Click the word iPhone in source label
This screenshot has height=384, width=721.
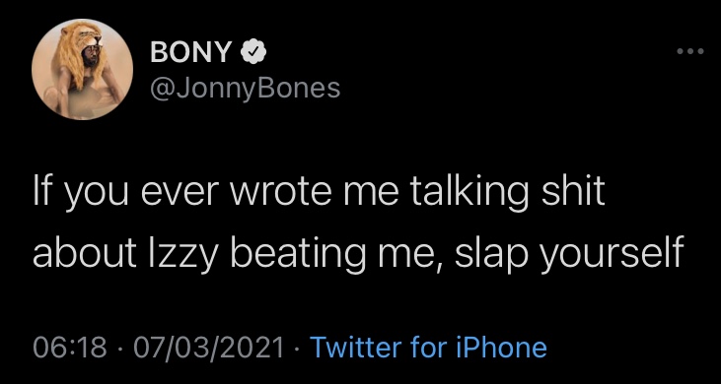tap(502, 348)
